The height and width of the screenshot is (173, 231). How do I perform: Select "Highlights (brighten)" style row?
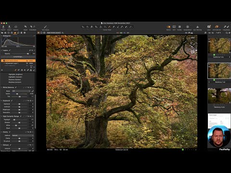tap(15, 74)
